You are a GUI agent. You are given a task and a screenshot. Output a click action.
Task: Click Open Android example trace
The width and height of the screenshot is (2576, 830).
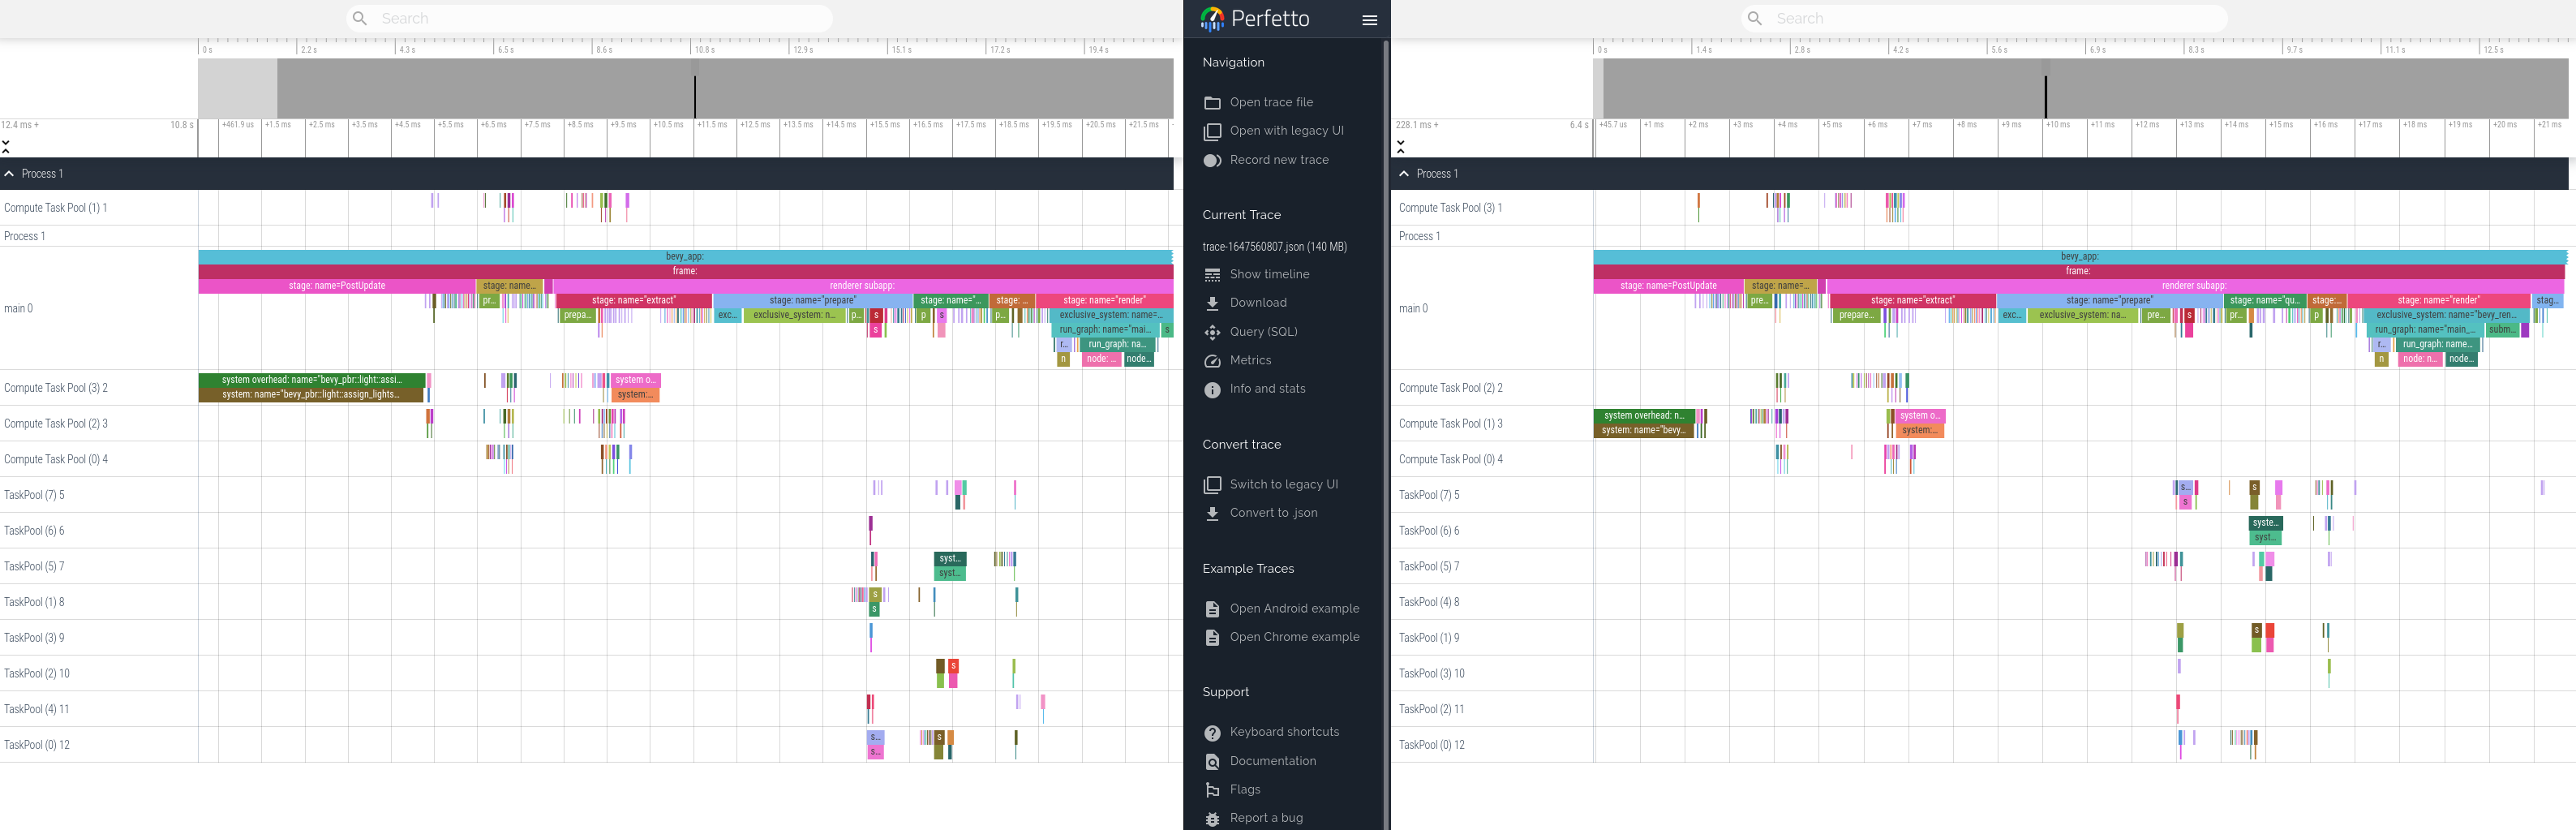1294,608
